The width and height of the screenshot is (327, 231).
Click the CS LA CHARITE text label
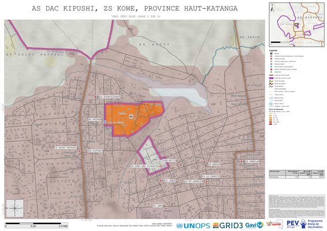pyautogui.click(x=211, y=176)
